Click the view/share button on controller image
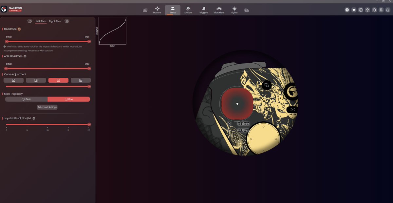 267,85
